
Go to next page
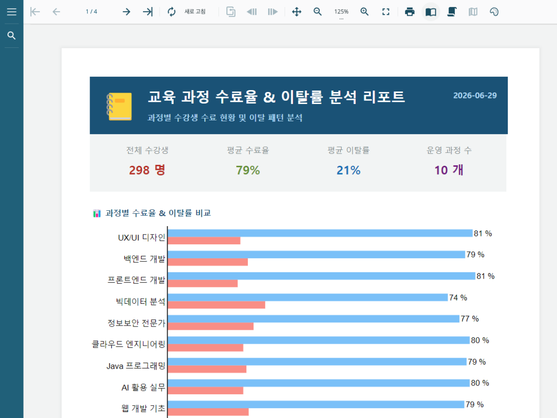(x=126, y=12)
